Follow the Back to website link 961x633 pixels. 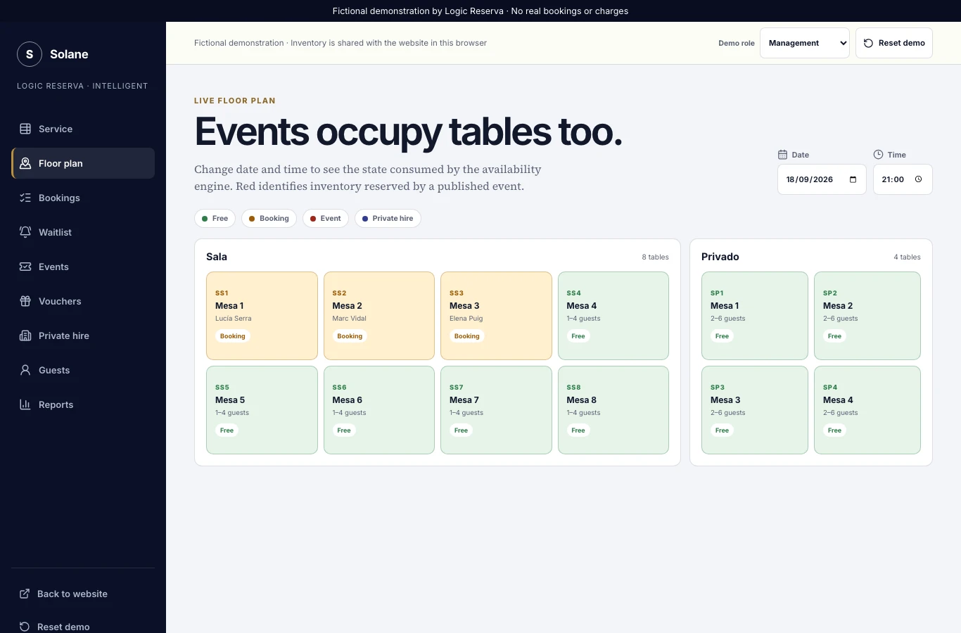[x=83, y=594]
